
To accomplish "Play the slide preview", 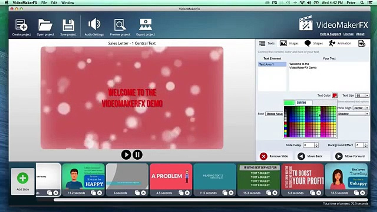I will (126, 155).
